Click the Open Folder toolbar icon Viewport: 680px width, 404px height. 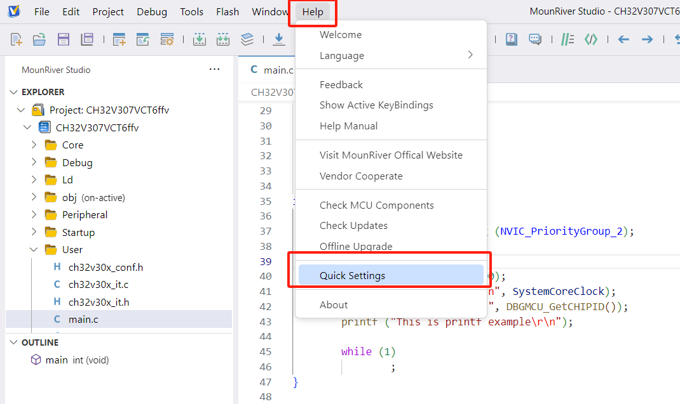(x=39, y=39)
